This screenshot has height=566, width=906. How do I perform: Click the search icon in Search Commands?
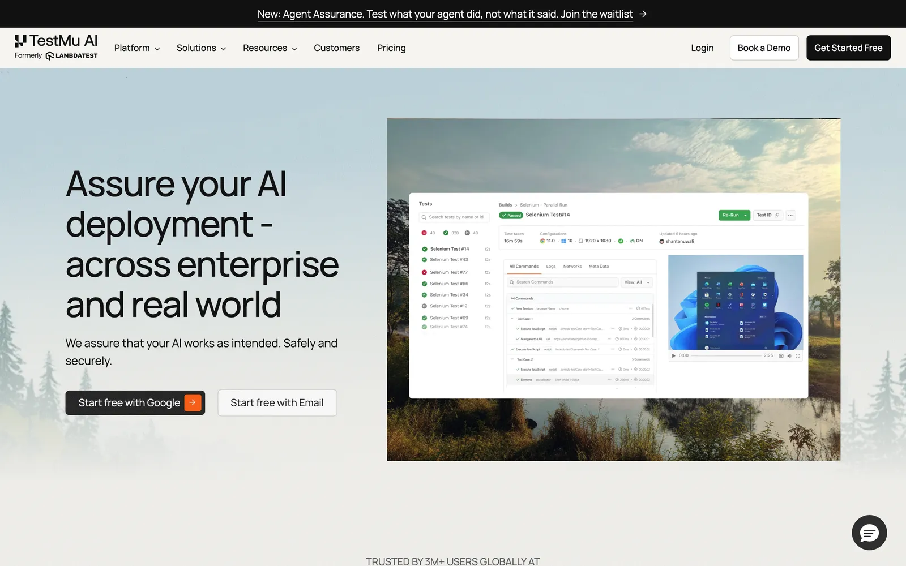512,282
